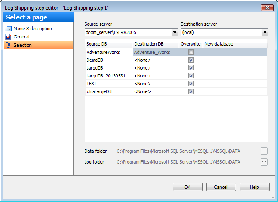The width and height of the screenshot is (278, 202).
Task: Click the <None> destination for TEST
Action: pos(156,84)
